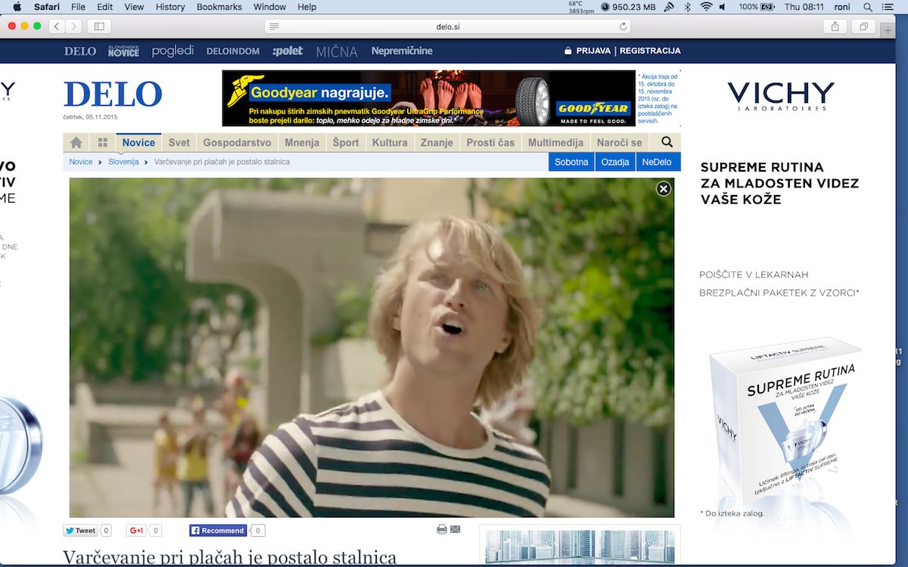908x567 pixels.
Task: Click the Sobotna supplement button
Action: pyautogui.click(x=571, y=162)
